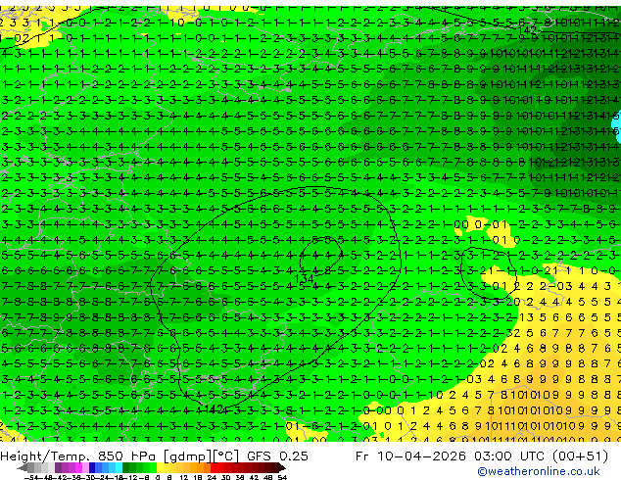Click the 54 value on the legend scale
621x480 pixels.
[281, 477]
